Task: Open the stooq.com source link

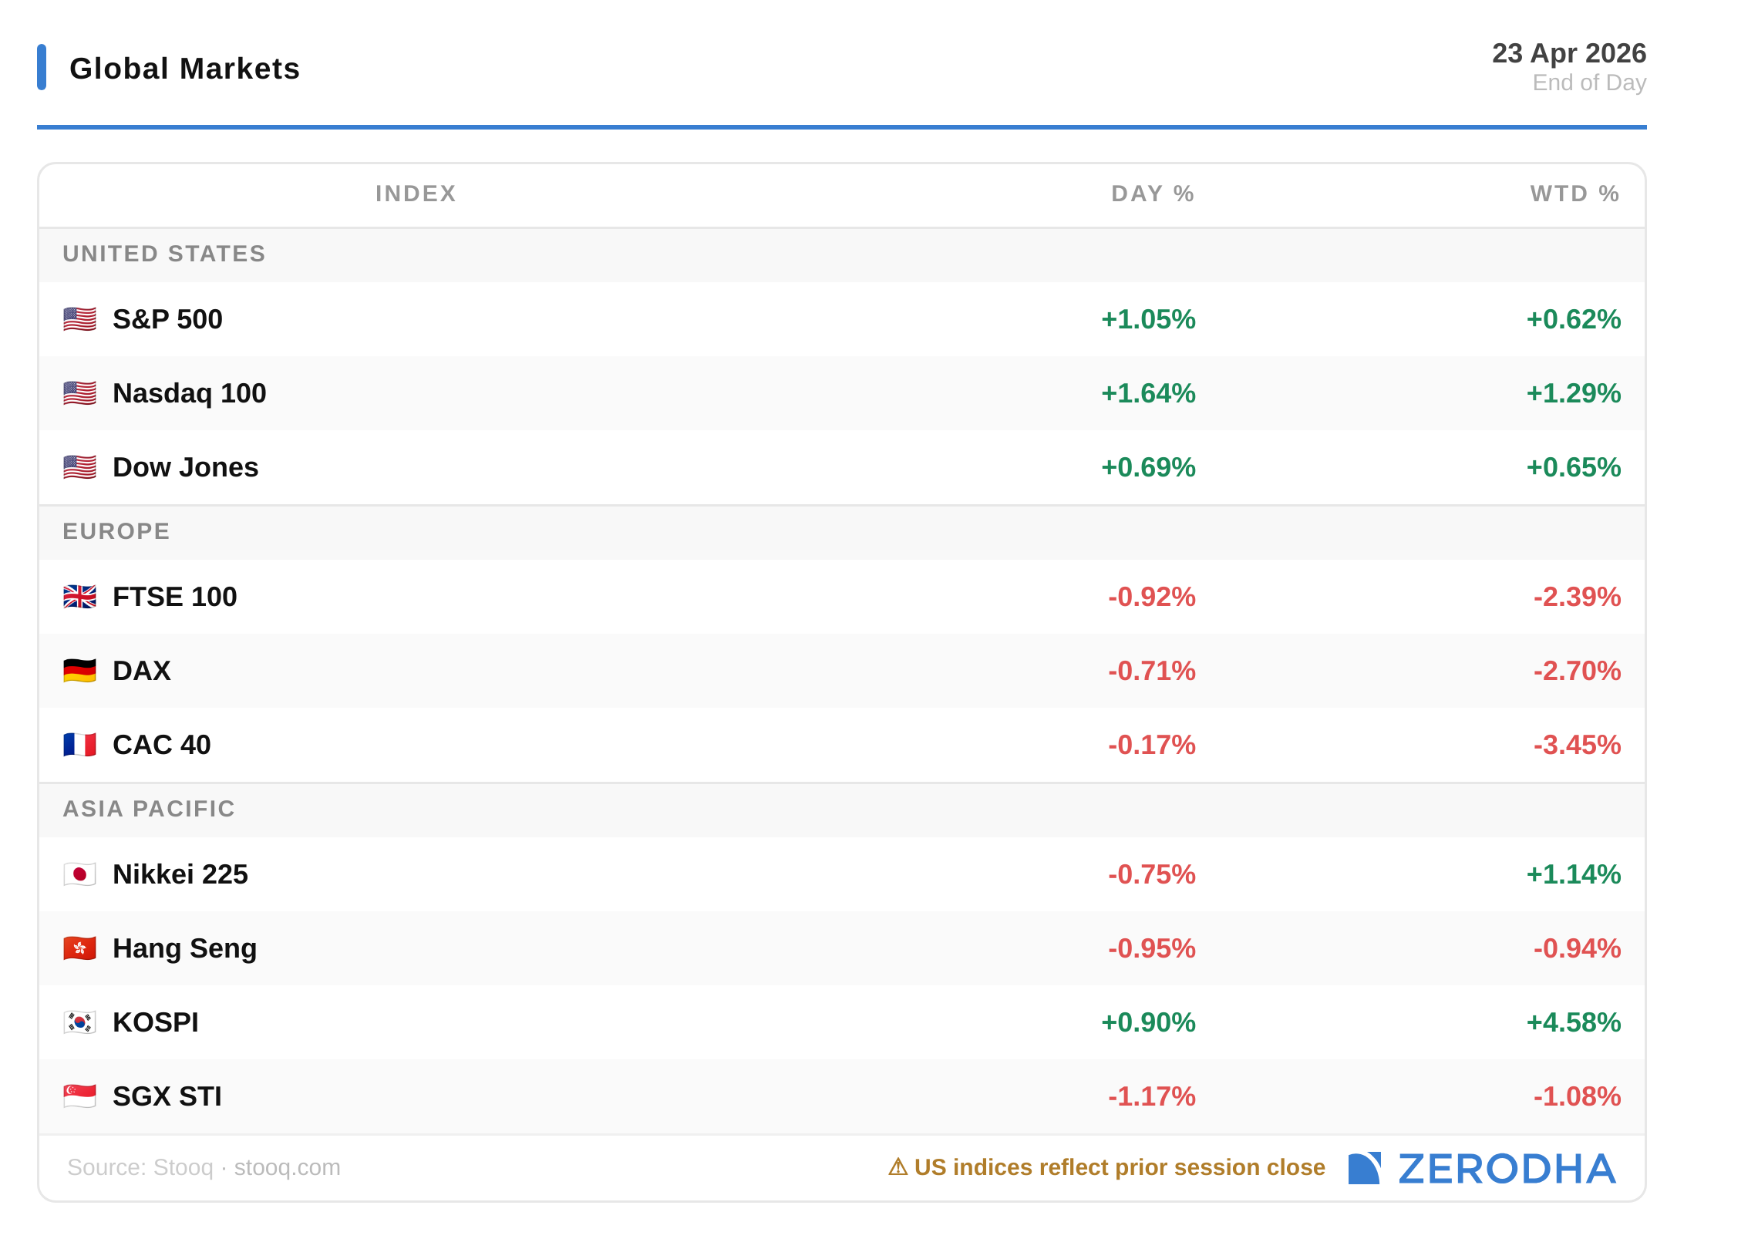Action: click(287, 1167)
